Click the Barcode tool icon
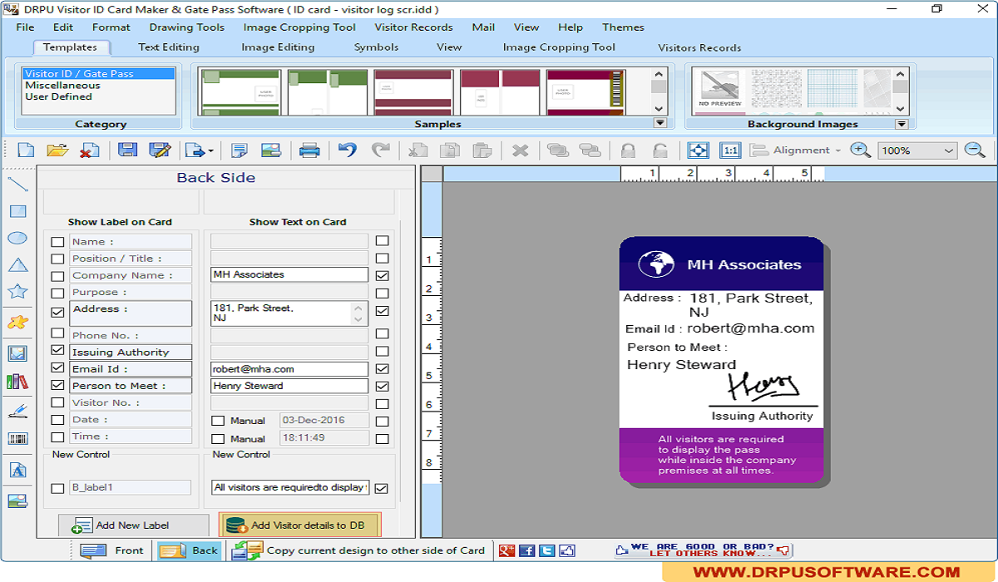Image resolution: width=998 pixels, height=582 pixels. 17,438
